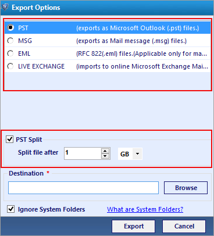214x236 pixels.
Task: Click the '(exports as Mail message (.msg) files.)' description
Action: click(x=131, y=41)
